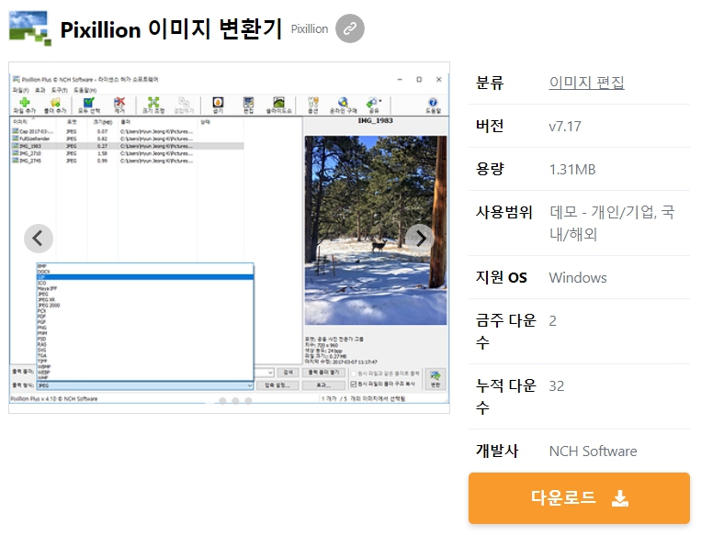Click the 검색 browse button
The width and height of the screenshot is (701, 535).
point(288,373)
